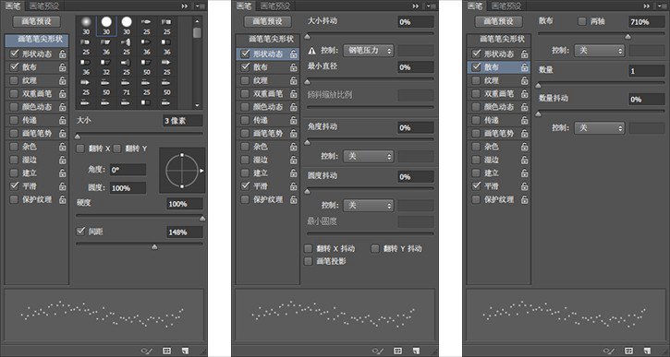Viewport: 670px width, 357px height.
Task: Click the lock icon beside 双重画笔 in left panel
Action: (x=63, y=94)
